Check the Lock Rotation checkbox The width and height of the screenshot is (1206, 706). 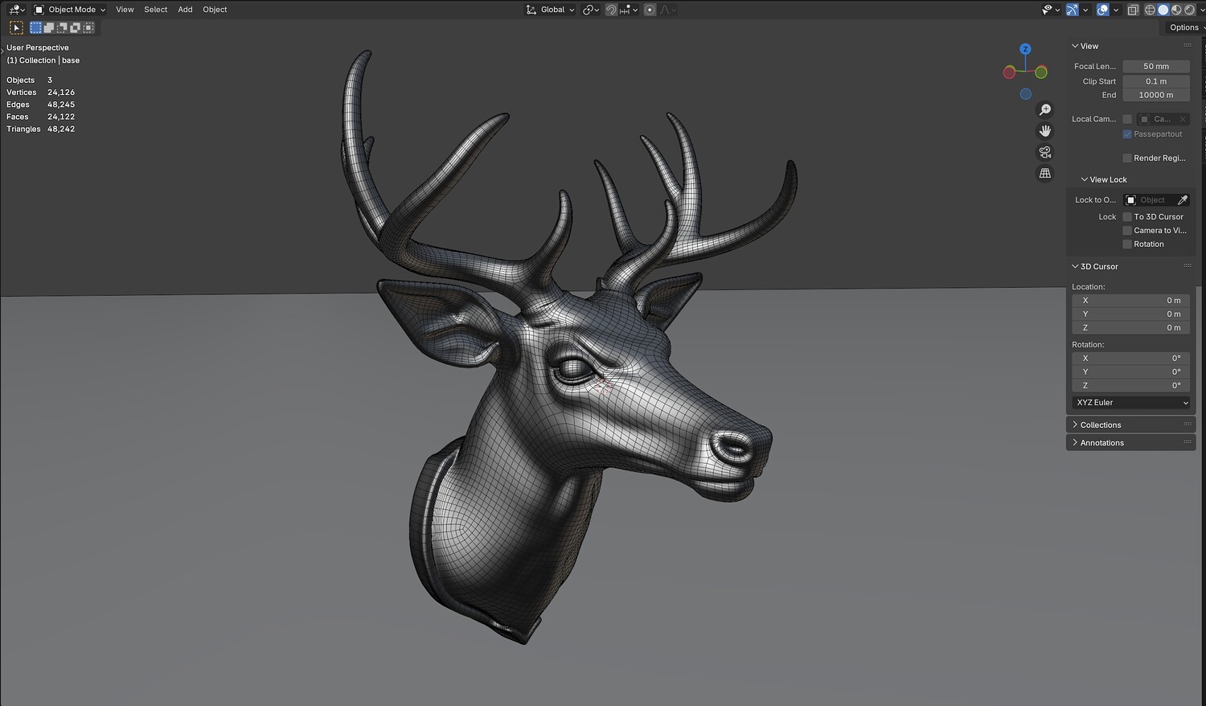tap(1127, 244)
